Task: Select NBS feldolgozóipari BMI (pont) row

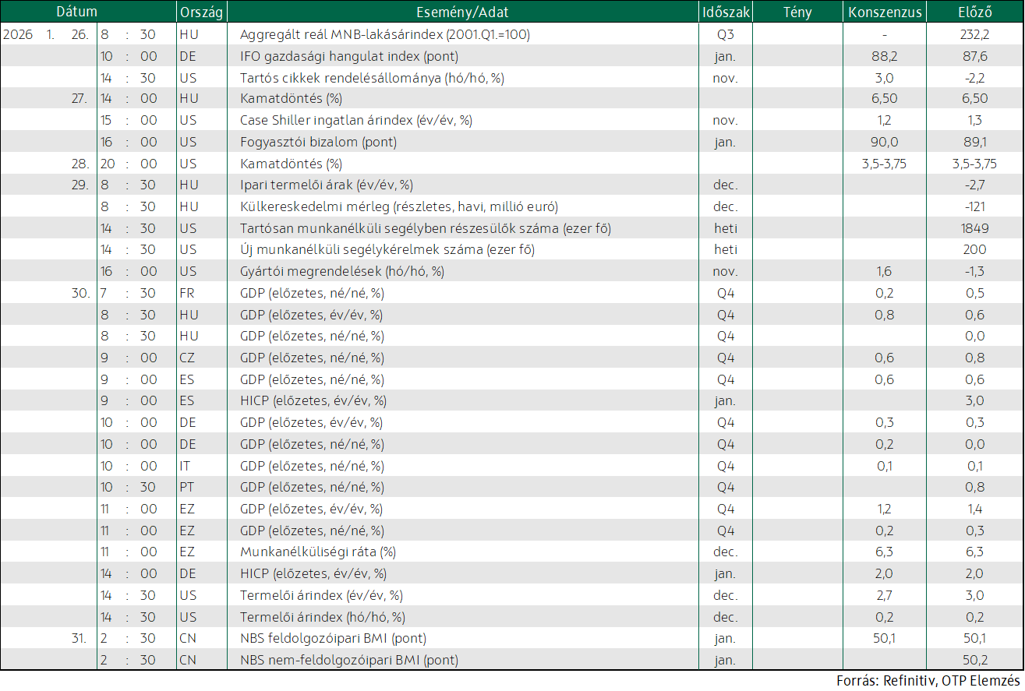Action: coord(512,639)
